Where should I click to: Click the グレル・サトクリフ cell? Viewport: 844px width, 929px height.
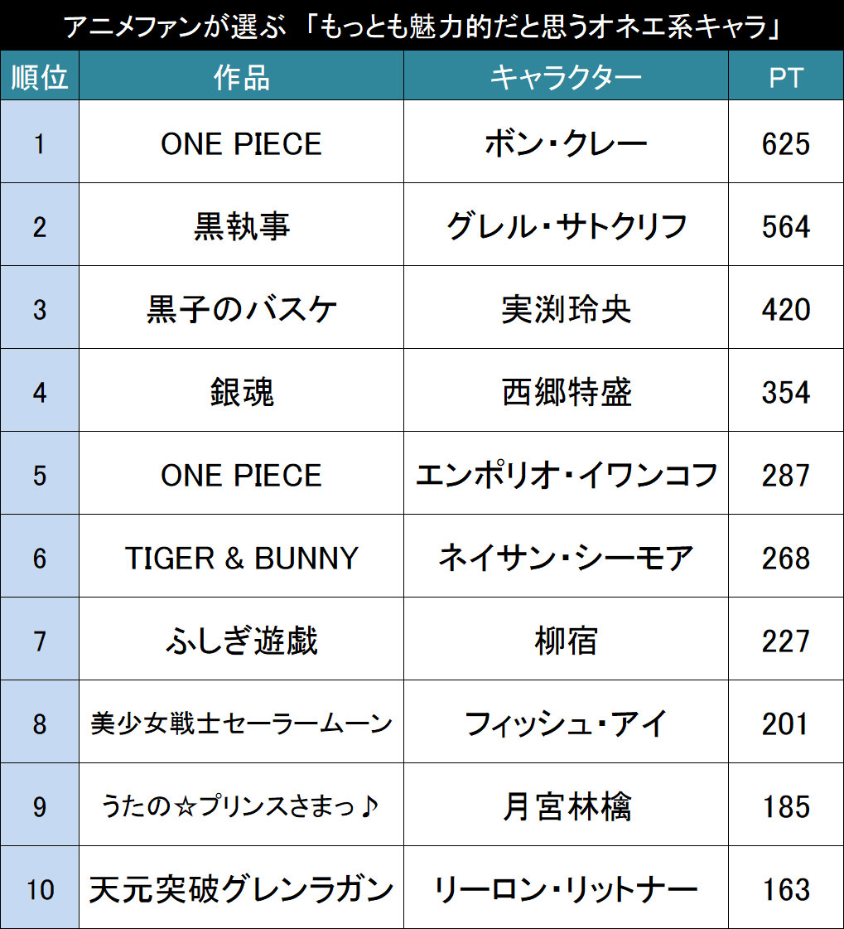[566, 225]
